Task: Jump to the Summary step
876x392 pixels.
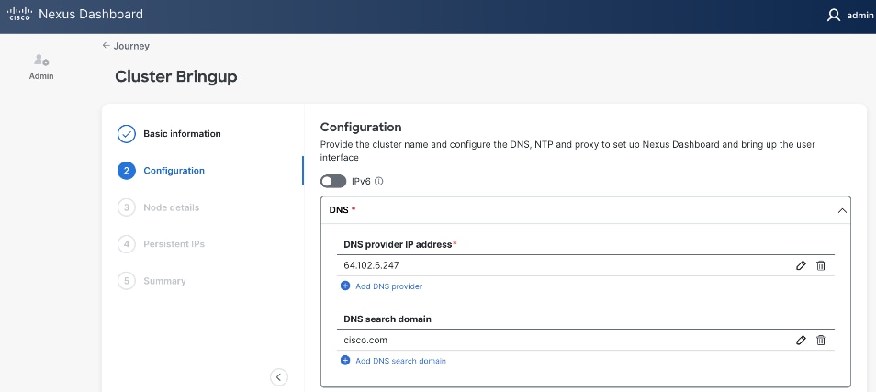Action: [x=164, y=281]
